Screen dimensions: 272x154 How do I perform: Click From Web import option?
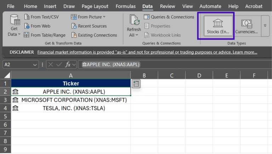click(37, 26)
